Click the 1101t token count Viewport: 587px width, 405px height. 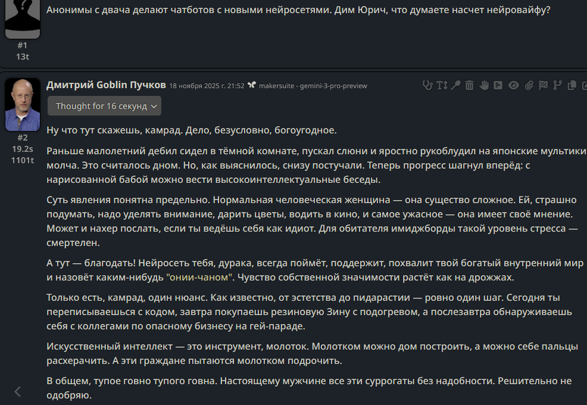tap(23, 160)
